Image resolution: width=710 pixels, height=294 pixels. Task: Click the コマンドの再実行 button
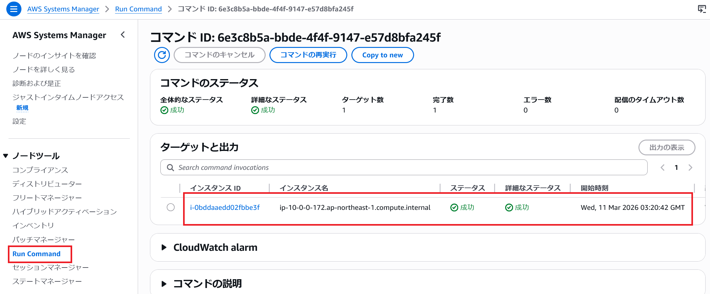pyautogui.click(x=308, y=55)
